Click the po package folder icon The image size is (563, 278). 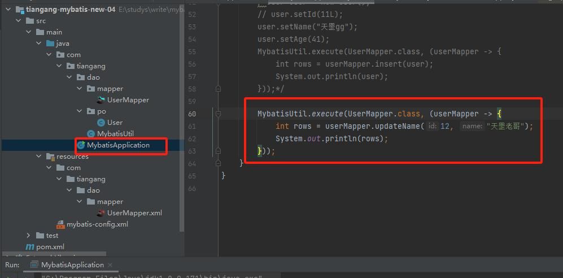tap(91, 111)
